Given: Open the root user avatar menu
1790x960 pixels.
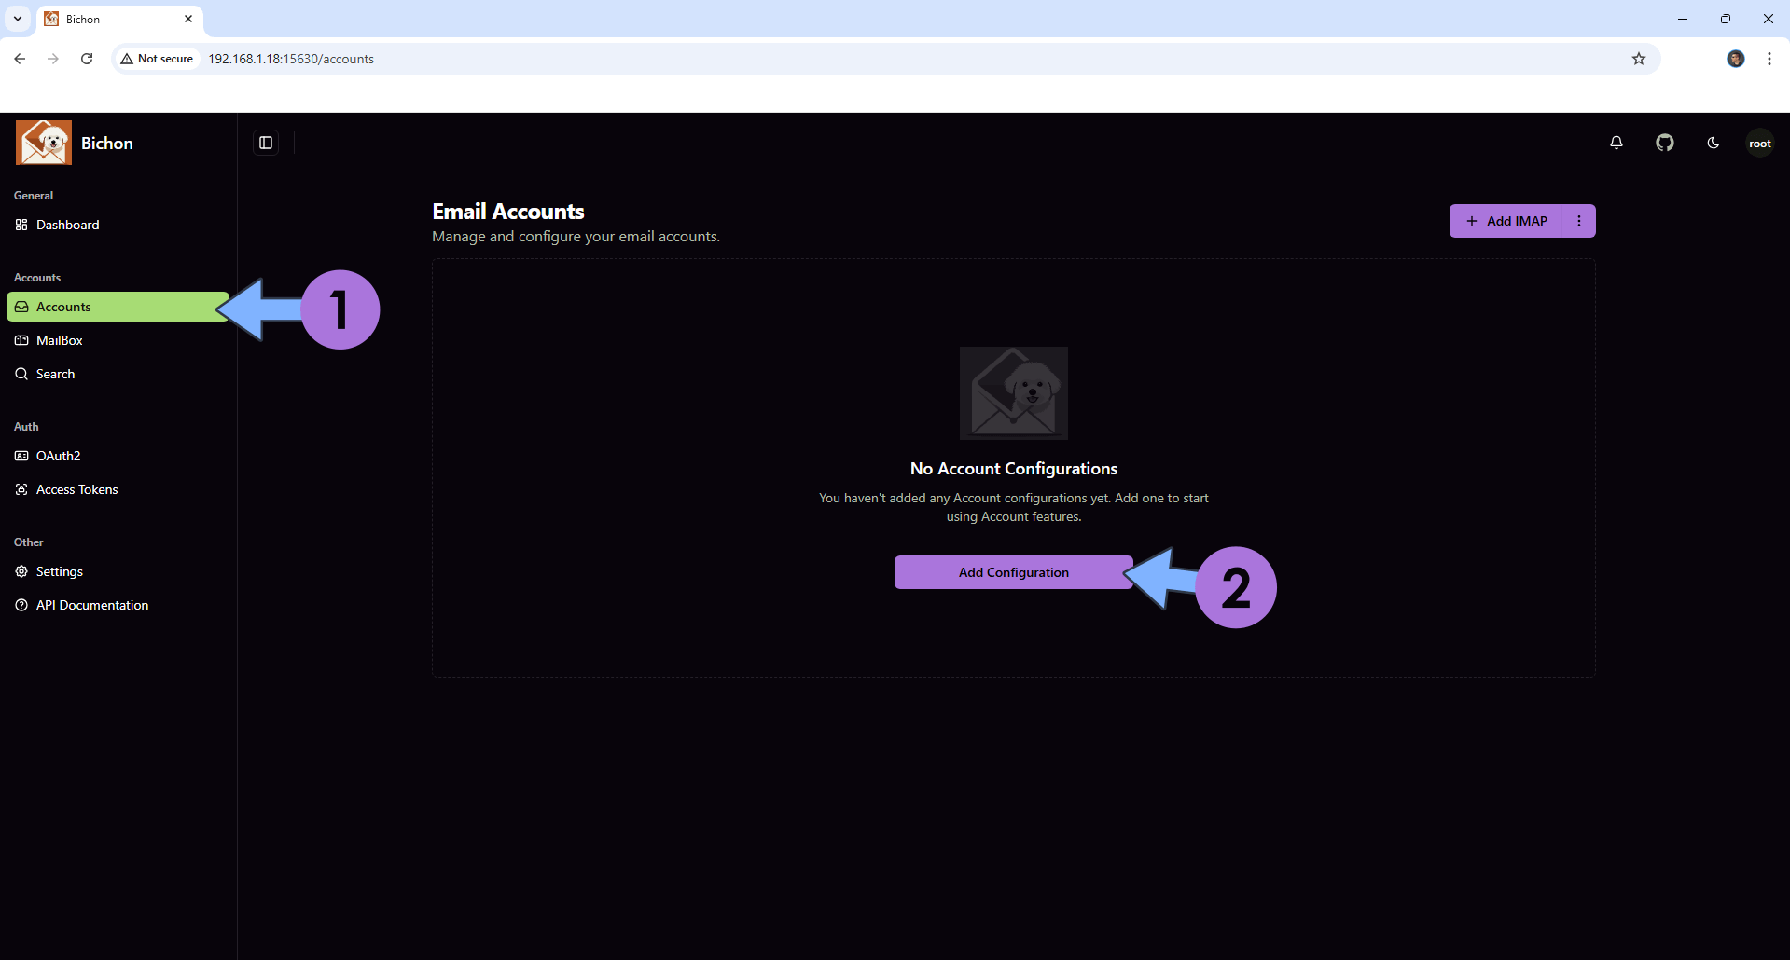Looking at the screenshot, I should 1759,143.
